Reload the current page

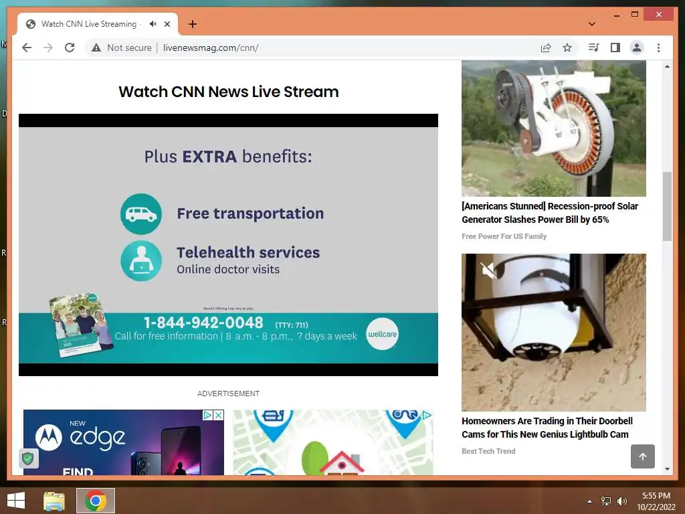tap(70, 48)
